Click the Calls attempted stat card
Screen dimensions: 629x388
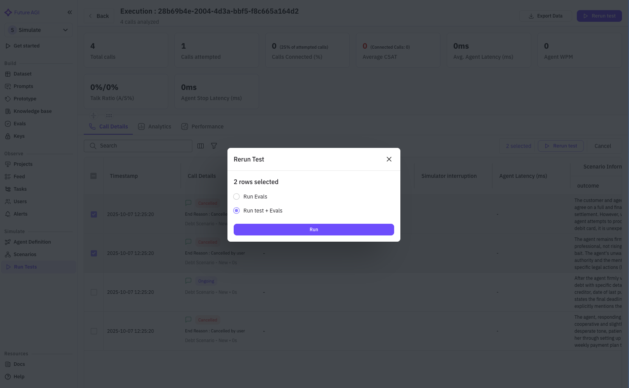[217, 50]
